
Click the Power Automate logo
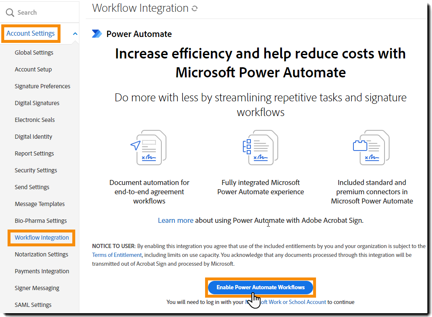(x=97, y=34)
